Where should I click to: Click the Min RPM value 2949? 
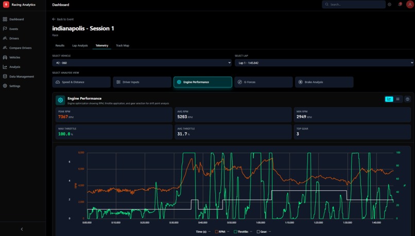301,117
